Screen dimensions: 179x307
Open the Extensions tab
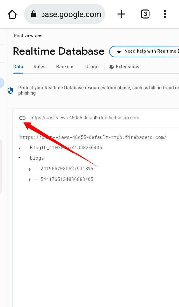(124, 67)
